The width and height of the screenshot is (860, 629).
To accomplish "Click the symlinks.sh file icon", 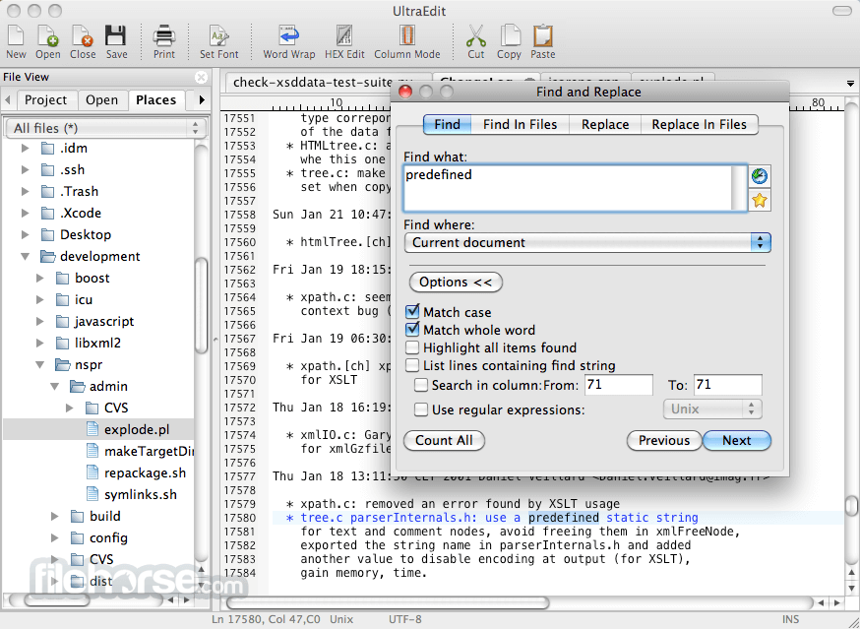I will (92, 494).
